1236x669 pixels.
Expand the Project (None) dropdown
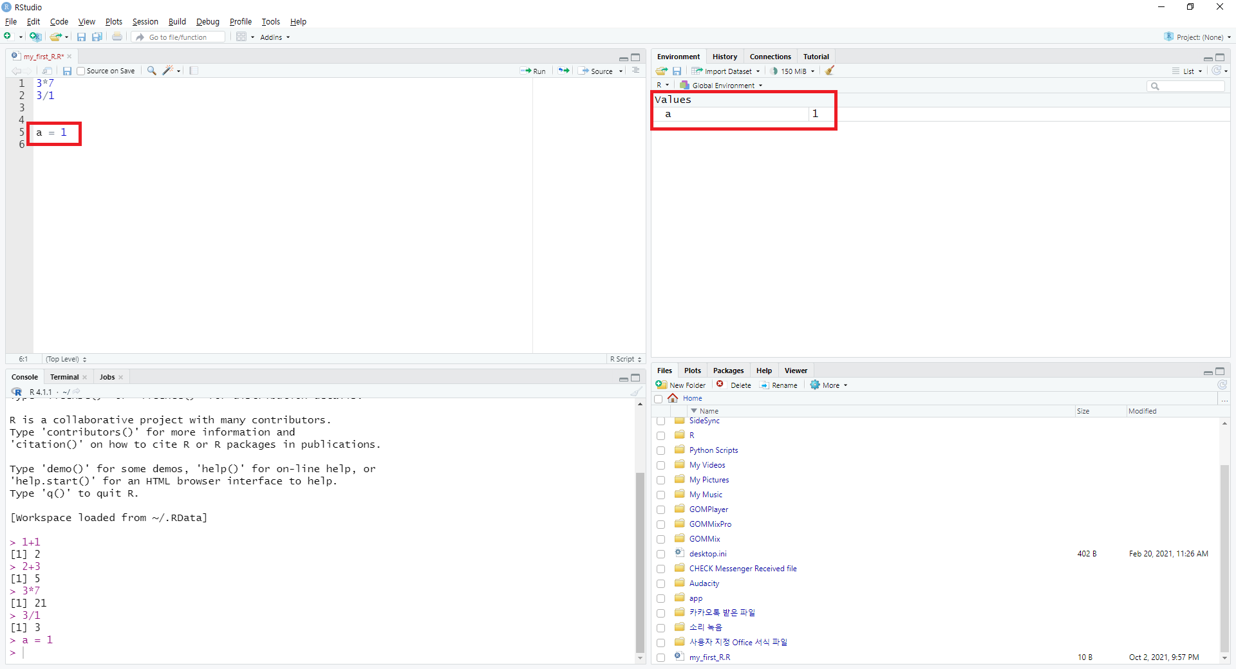[1197, 37]
